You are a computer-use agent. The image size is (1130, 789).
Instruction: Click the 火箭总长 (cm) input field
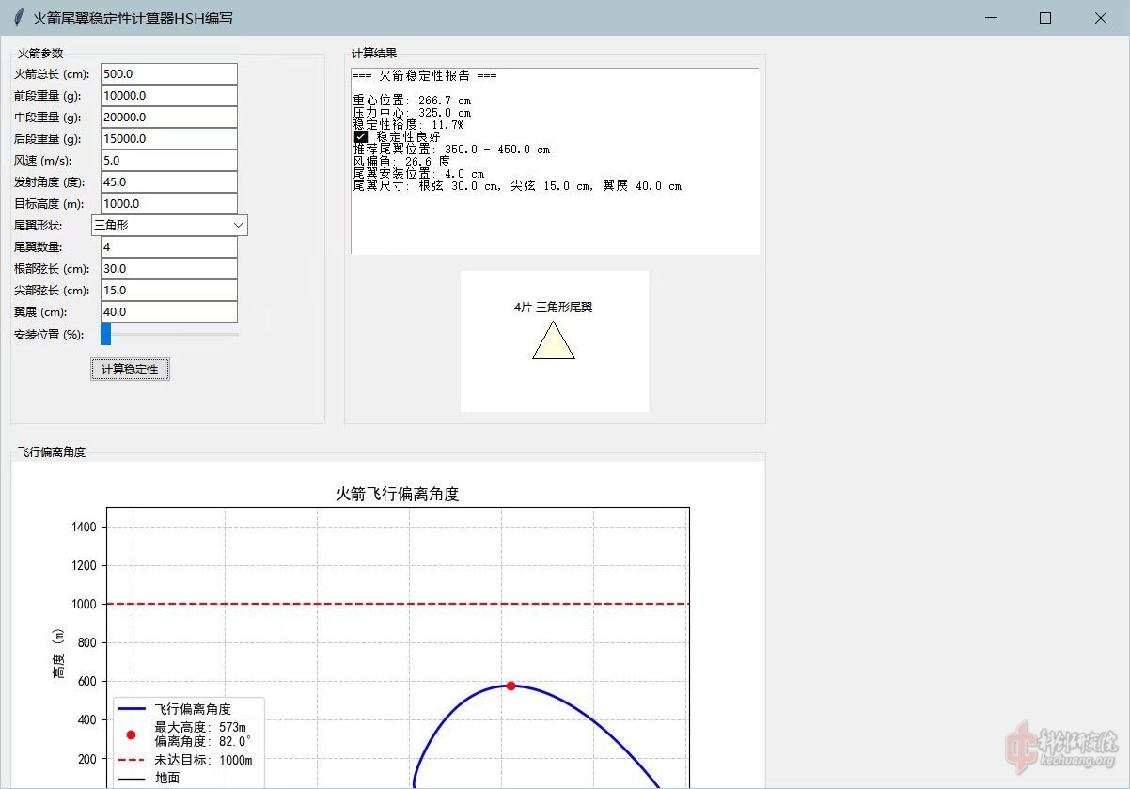coord(169,74)
